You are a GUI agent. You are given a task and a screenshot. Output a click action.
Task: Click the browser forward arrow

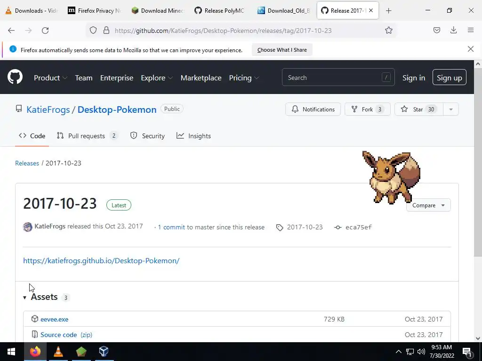(x=28, y=31)
